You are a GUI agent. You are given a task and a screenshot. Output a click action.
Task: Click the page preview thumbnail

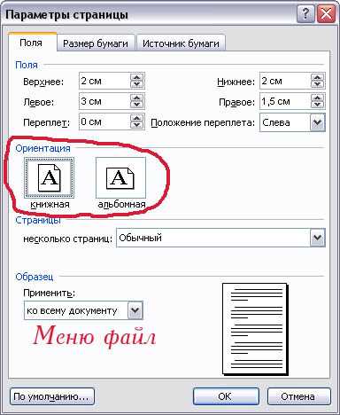(x=255, y=329)
